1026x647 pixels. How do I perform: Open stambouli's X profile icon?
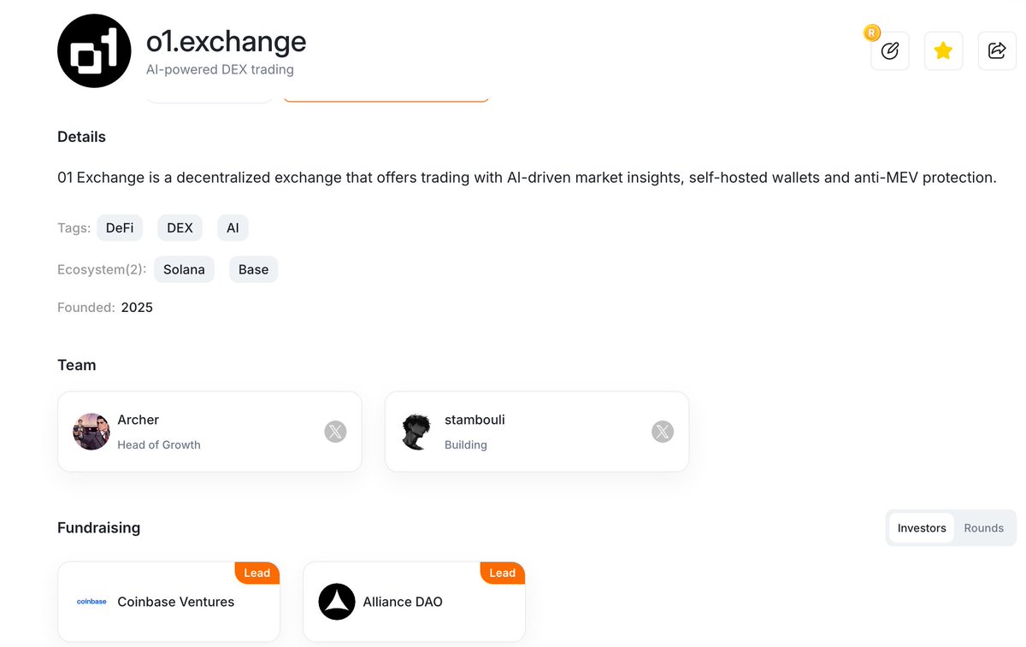pos(663,432)
